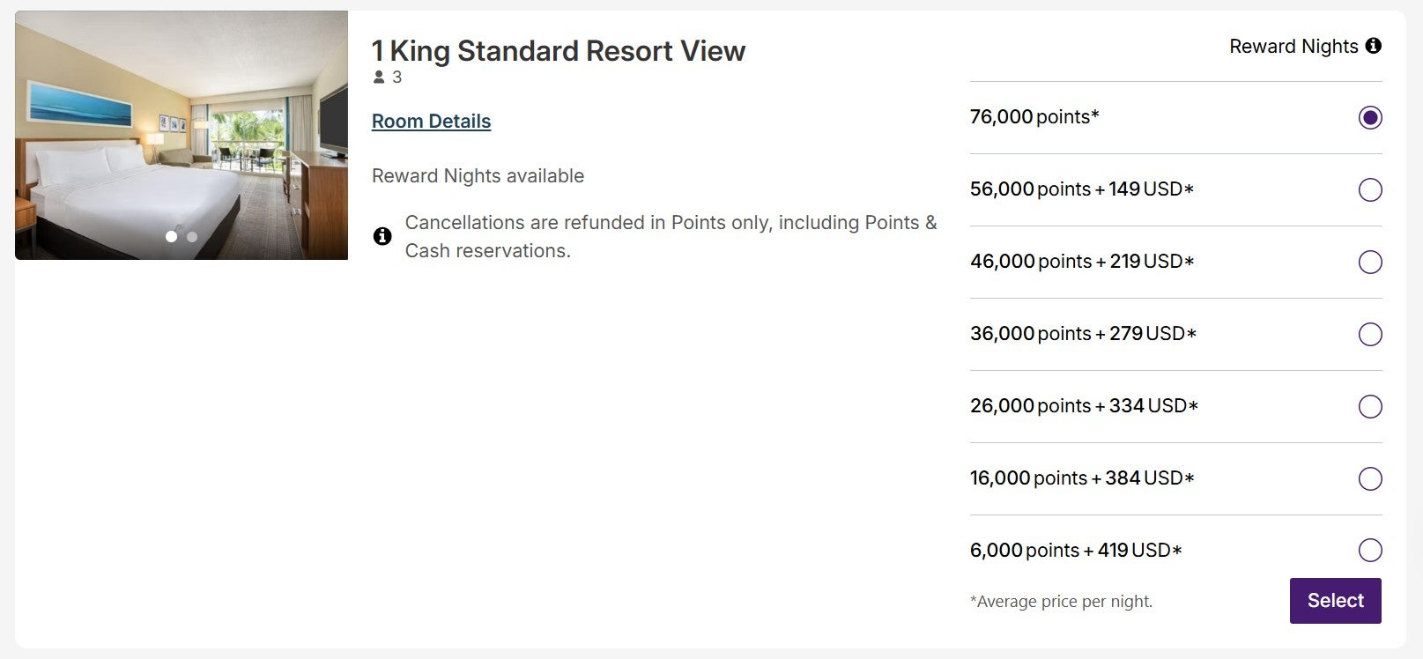The image size is (1423, 659).
Task: Select the second photo carousel dot
Action: point(193,236)
